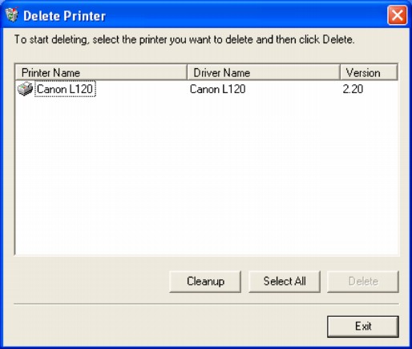Viewport: 412px width, 349px height.
Task: Click the 2.20 version cell
Action: coord(353,89)
